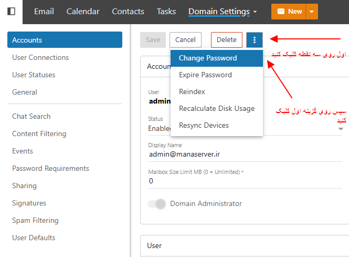Select Events in the sidebar
349x257 pixels.
pos(23,151)
